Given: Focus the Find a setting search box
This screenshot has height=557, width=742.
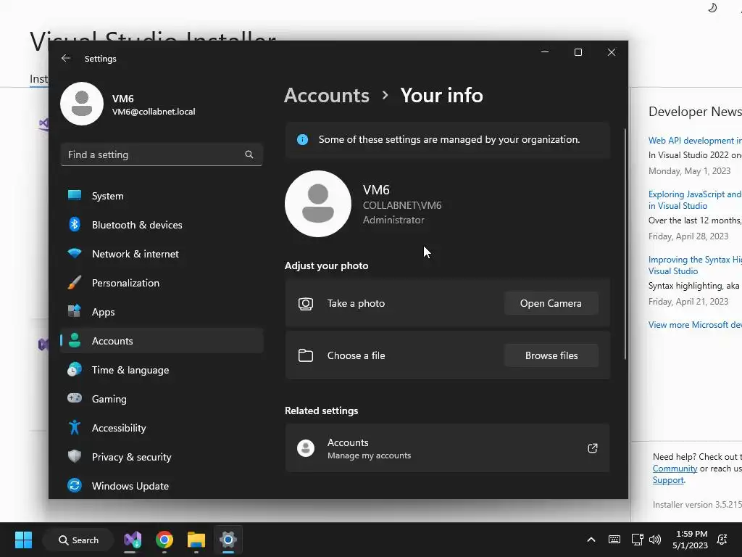Looking at the screenshot, I should (x=162, y=154).
